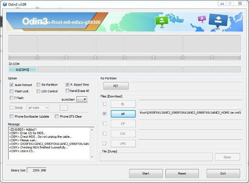Uncheck the AP file checkbox

(104, 114)
